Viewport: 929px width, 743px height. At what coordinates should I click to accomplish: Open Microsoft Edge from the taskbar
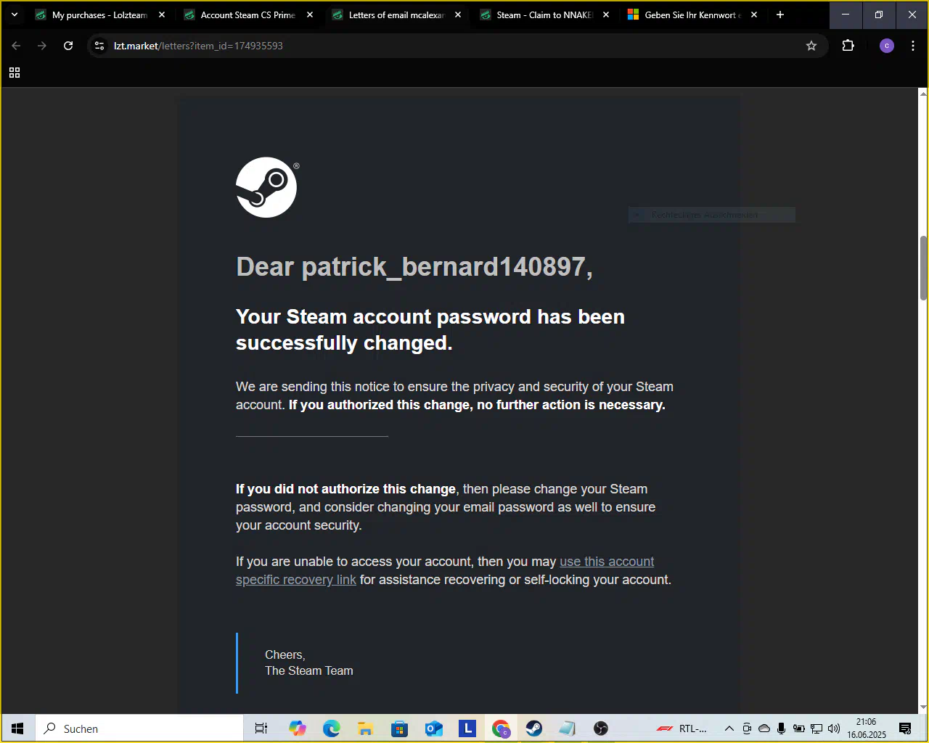(331, 728)
